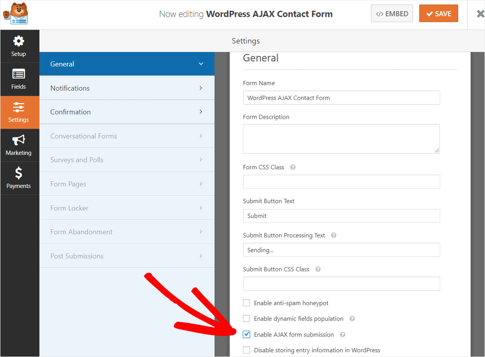Click the Submit Button Processing Text help icon

(333, 235)
